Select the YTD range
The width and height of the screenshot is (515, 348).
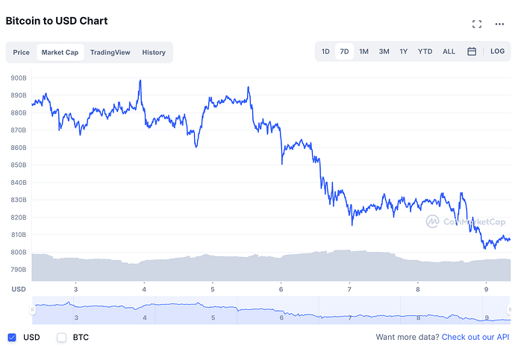pos(425,52)
